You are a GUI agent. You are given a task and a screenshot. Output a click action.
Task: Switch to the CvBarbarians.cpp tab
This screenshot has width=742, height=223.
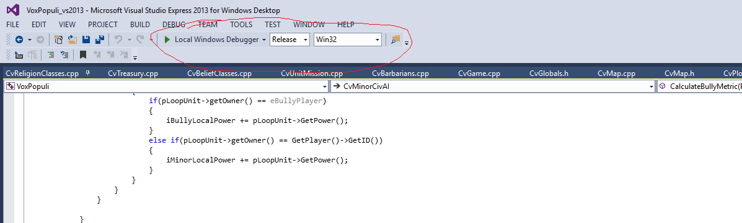(400, 73)
